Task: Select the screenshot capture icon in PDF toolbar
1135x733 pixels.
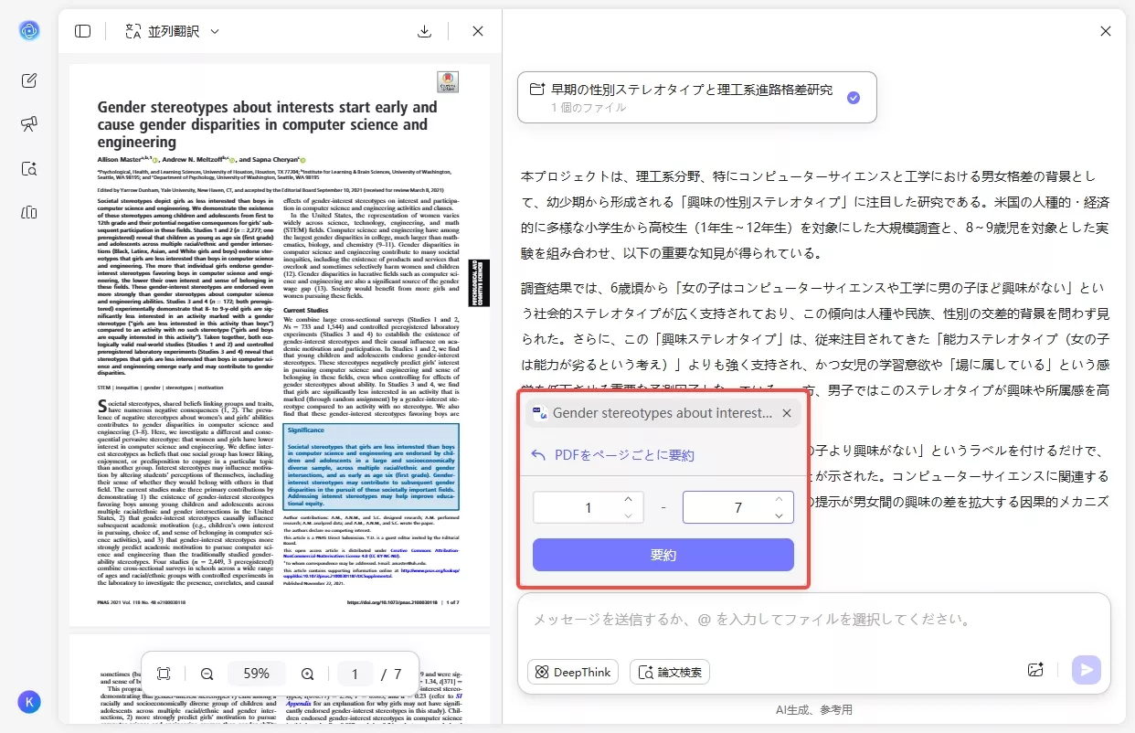Action: pos(164,674)
